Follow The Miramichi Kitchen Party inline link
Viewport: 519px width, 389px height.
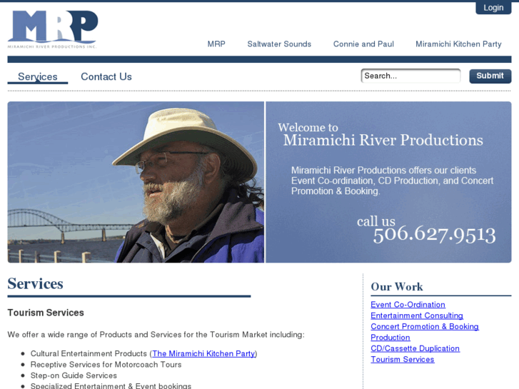pyautogui.click(x=203, y=353)
